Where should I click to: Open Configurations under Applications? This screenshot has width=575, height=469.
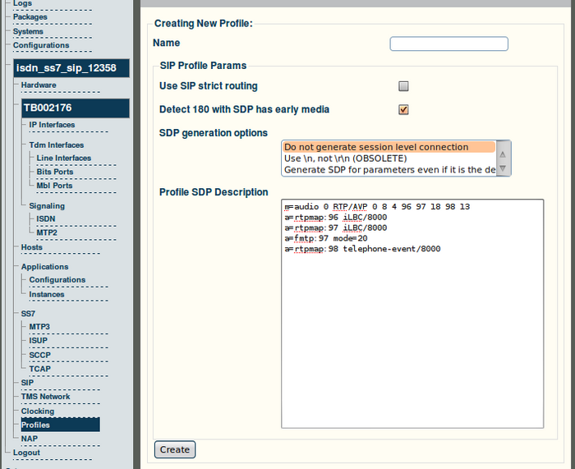coord(57,280)
